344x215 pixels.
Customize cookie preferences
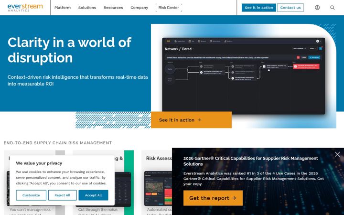click(x=31, y=195)
